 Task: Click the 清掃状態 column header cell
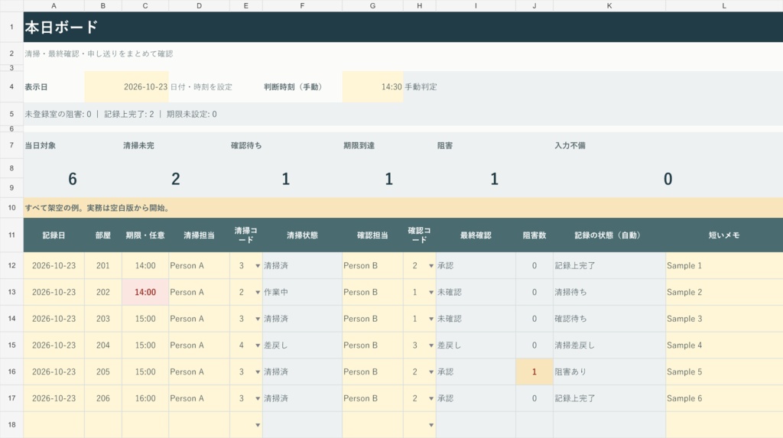pos(302,235)
